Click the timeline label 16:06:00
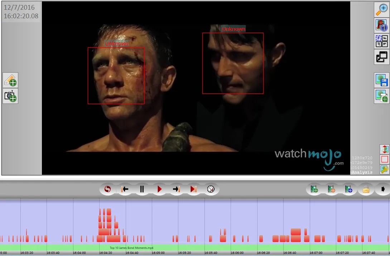The image size is (390, 256). coord(237,253)
